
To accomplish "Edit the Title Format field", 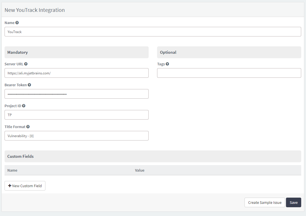I will (x=76, y=136).
